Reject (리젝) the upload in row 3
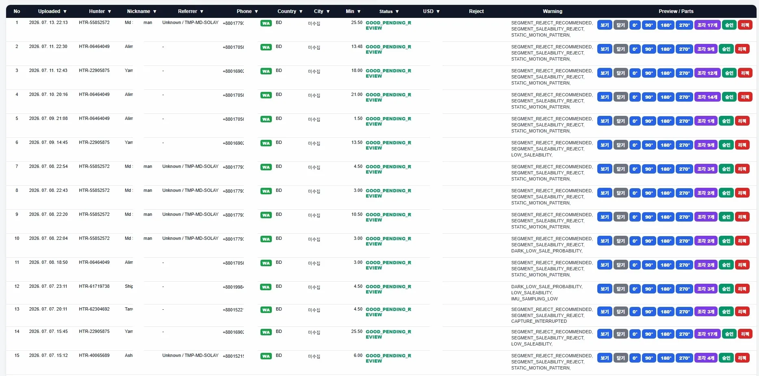759x376 pixels. [x=745, y=73]
